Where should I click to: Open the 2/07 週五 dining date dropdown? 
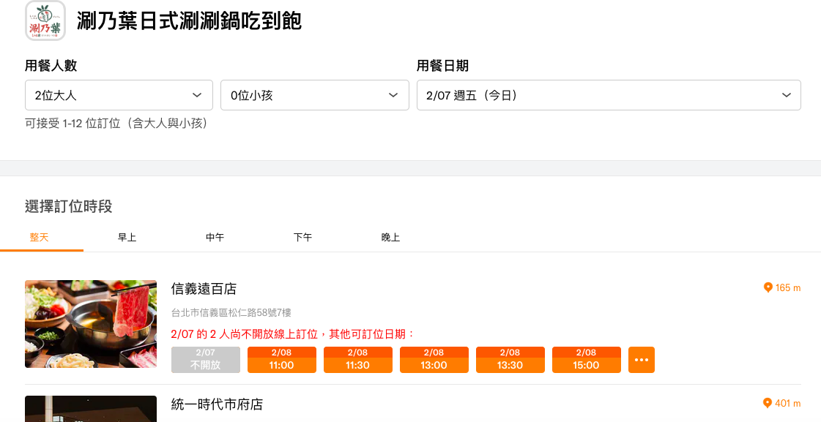(609, 95)
